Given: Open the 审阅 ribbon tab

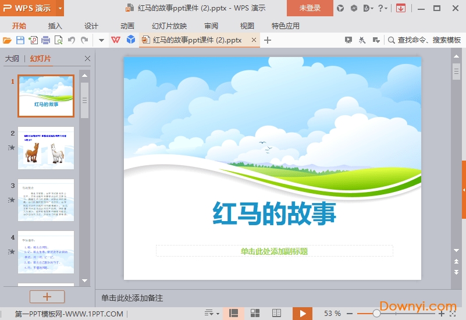Looking at the screenshot, I should point(211,26).
